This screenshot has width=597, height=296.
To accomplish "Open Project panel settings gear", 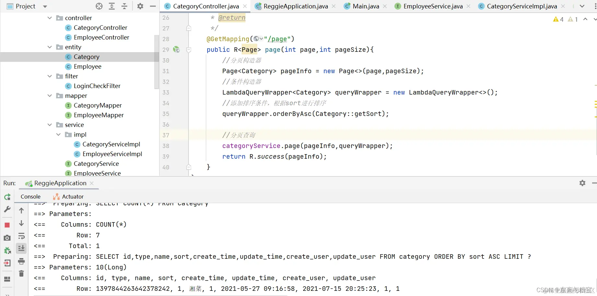I will 140,6.
